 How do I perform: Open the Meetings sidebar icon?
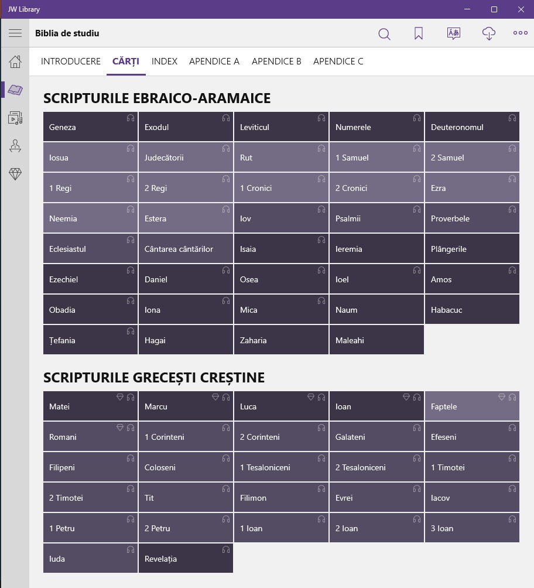tap(15, 146)
